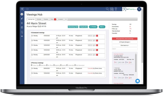Click the Advertising Hub button
This screenshot has width=163, height=97.
73,27
